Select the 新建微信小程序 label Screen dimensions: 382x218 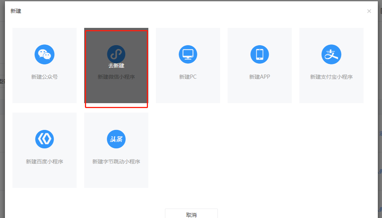[x=116, y=77]
